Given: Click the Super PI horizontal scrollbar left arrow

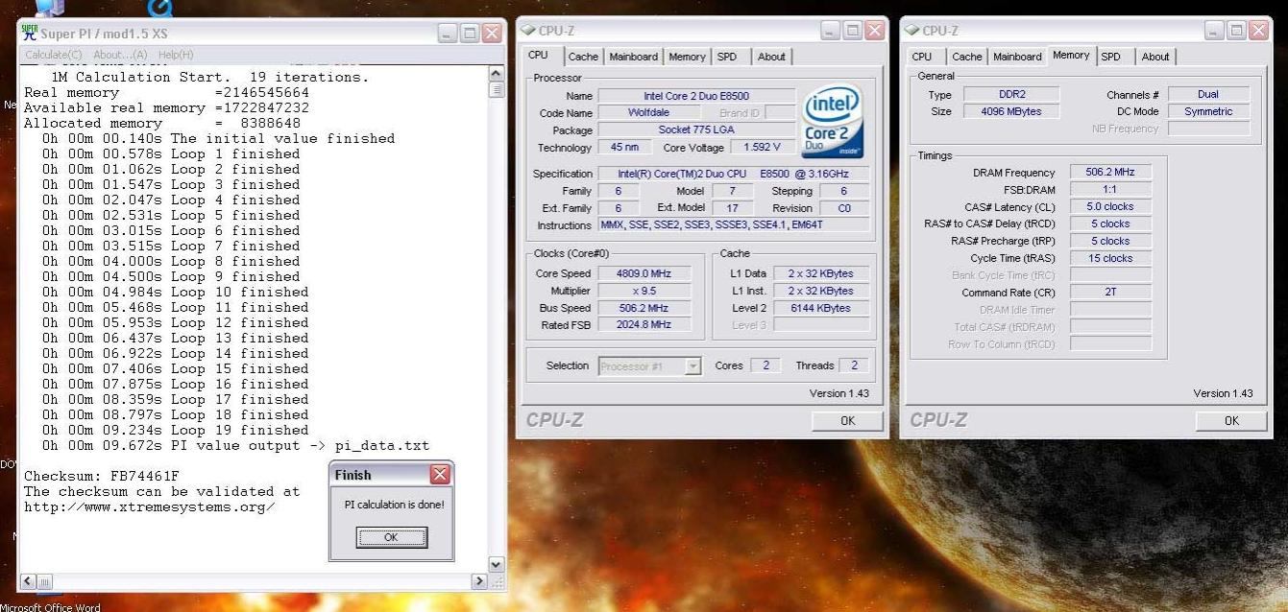Looking at the screenshot, I should pos(27,581).
